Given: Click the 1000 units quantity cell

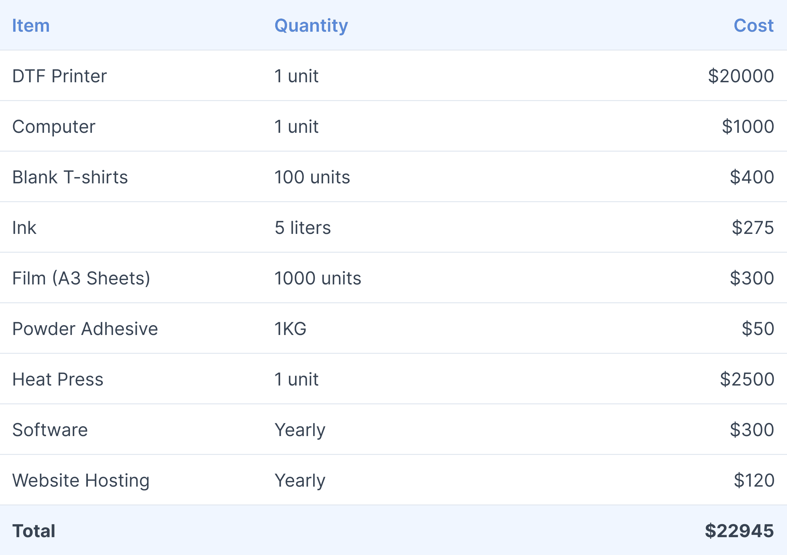Looking at the screenshot, I should click(318, 278).
